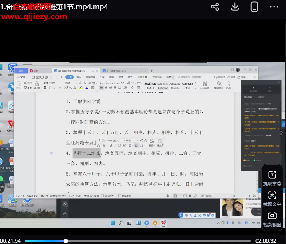
Task: Click the couple photo thumbnail
Action: [233, 208]
